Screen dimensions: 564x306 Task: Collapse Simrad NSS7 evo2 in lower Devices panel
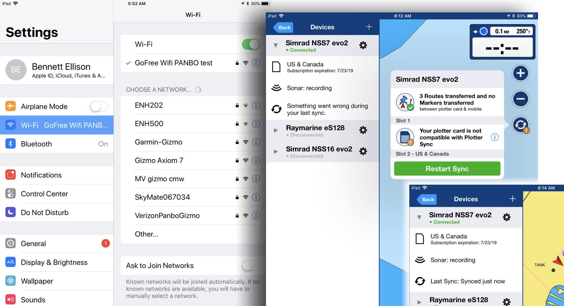(419, 217)
